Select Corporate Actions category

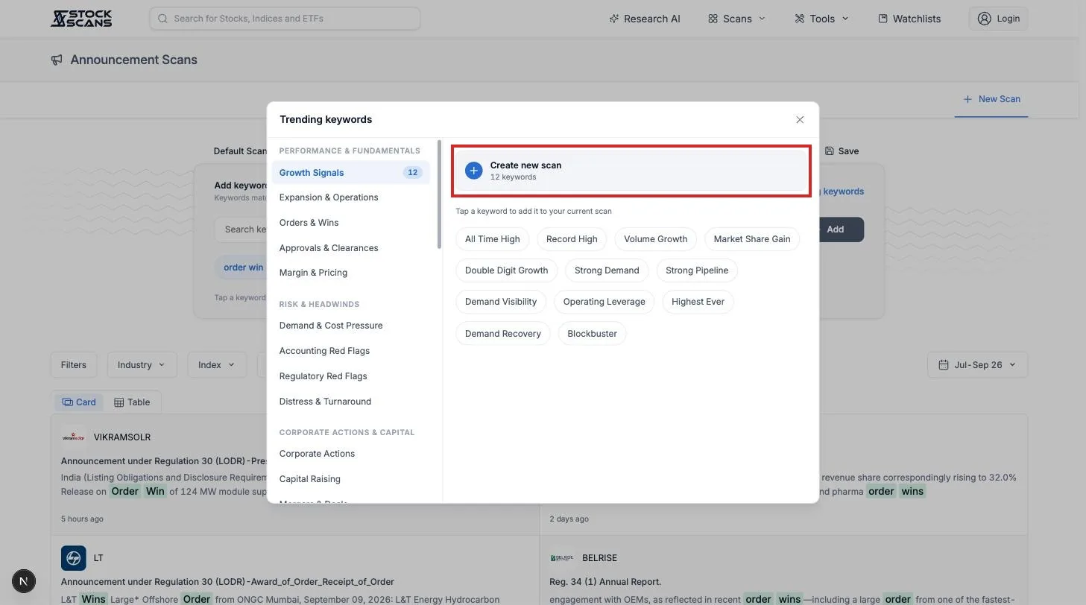tap(350, 454)
